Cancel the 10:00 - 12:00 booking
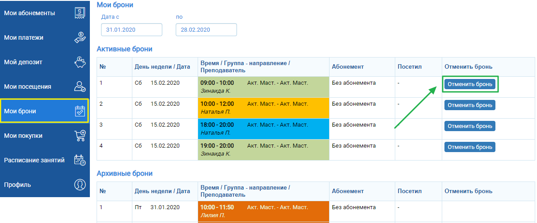This screenshot has height=223, width=537. [469, 105]
